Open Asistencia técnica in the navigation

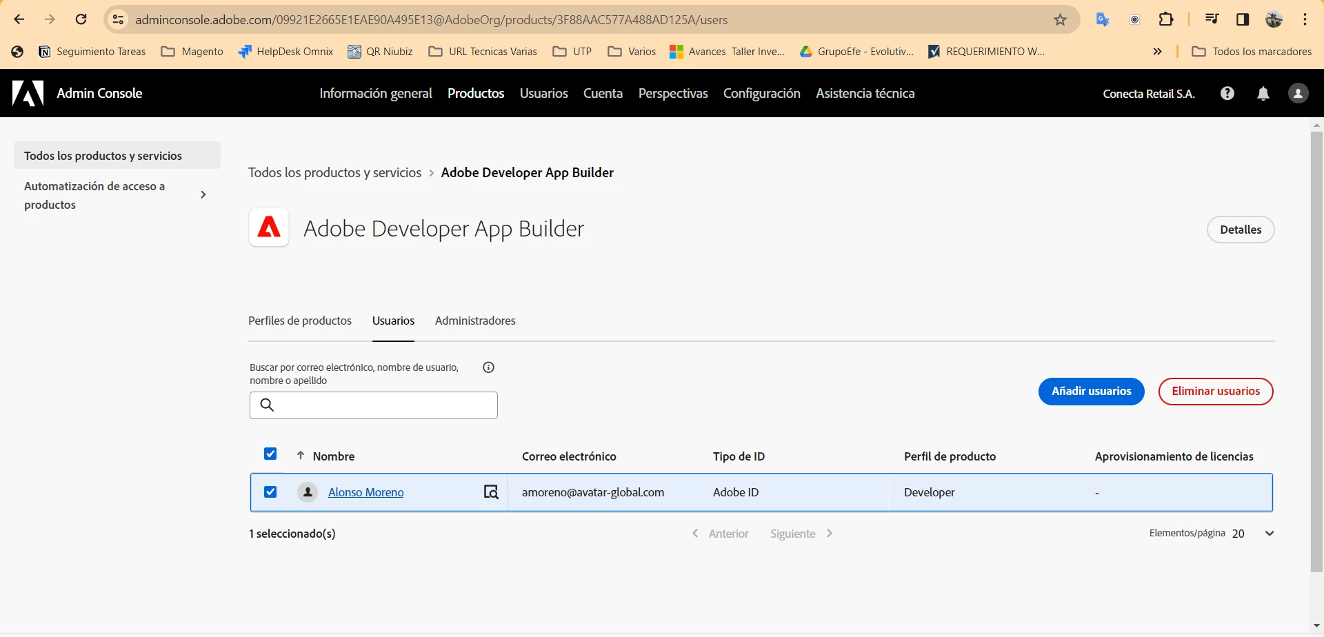pos(865,93)
